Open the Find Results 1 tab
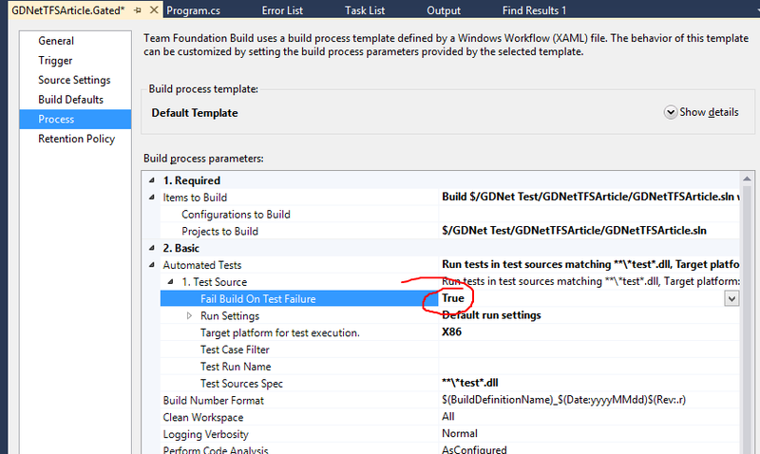This screenshot has width=760, height=454. pos(534,10)
